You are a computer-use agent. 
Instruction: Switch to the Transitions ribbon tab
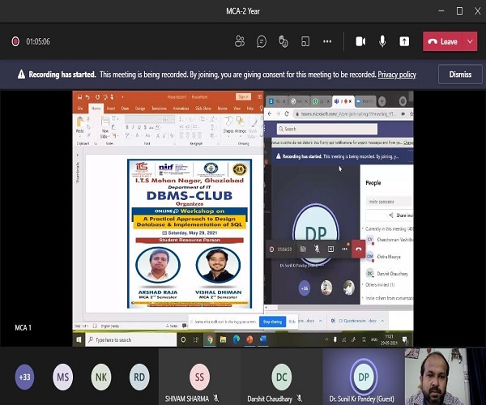pos(159,109)
